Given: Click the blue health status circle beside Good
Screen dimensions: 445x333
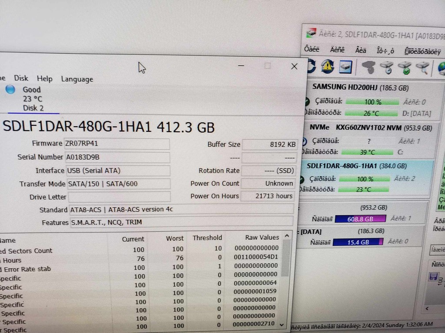Looking at the screenshot, I should click(10, 89).
